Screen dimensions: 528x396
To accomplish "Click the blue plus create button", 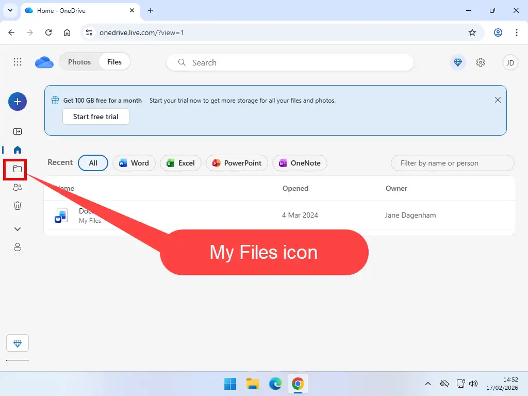I will tap(17, 102).
